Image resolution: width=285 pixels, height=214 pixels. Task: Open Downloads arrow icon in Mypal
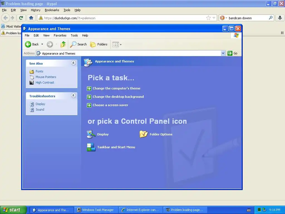280,18
